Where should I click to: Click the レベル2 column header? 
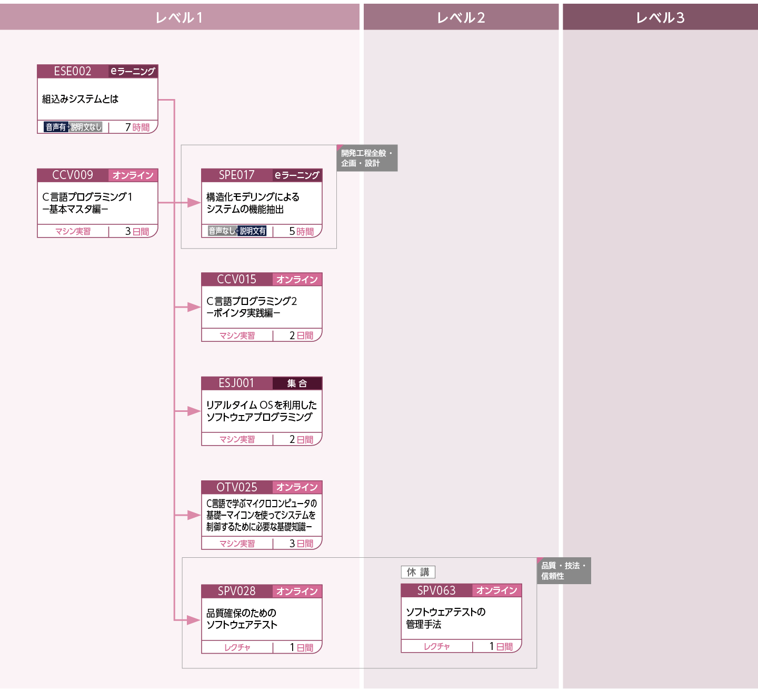point(461,17)
